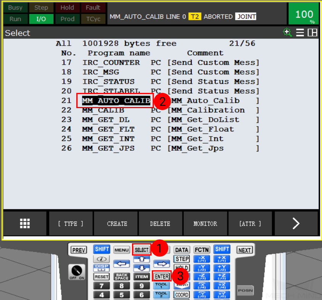322x300 pixels.
Task: Click the HOLD key
Action: [182, 268]
